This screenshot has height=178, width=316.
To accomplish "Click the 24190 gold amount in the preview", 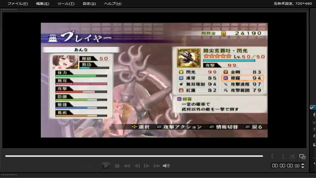I will click(248, 33).
